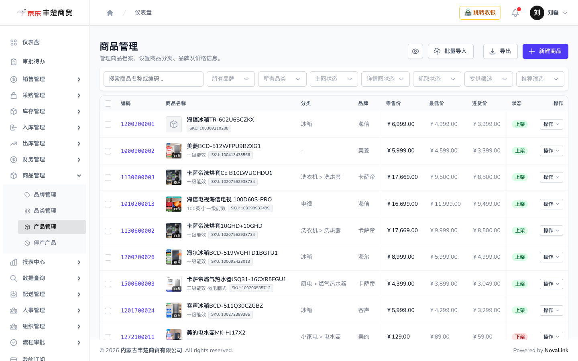Expand 库存管理 menu
The width and height of the screenshot is (578, 361).
point(45,112)
